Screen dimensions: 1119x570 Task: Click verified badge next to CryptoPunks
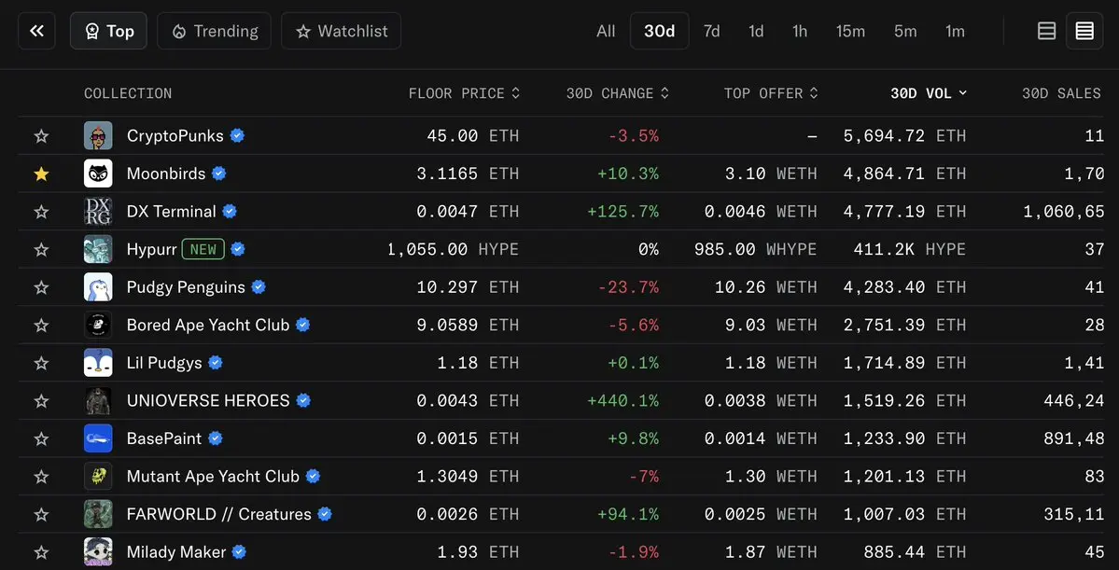point(238,135)
